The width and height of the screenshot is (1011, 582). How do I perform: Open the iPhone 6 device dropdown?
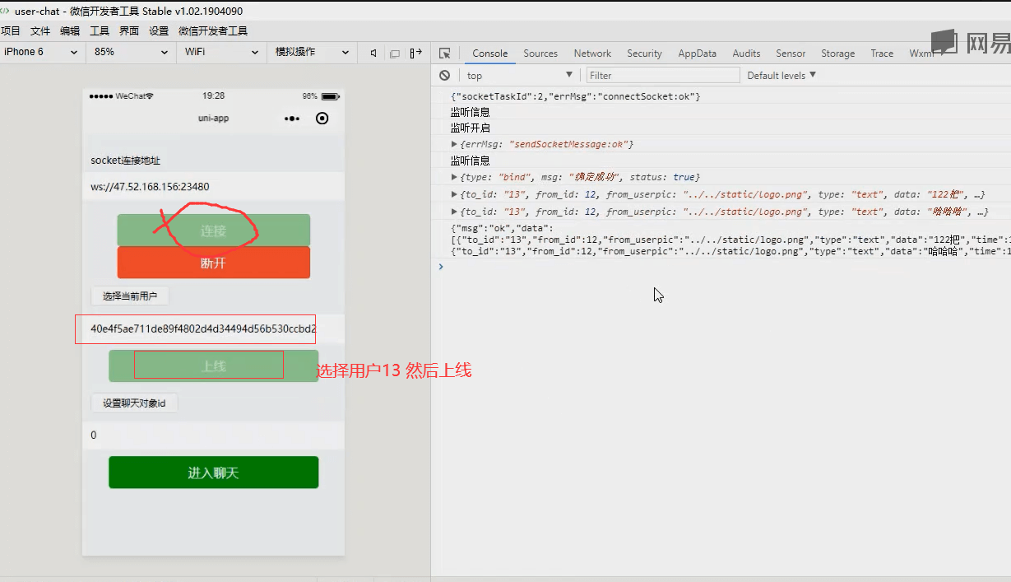tap(41, 52)
